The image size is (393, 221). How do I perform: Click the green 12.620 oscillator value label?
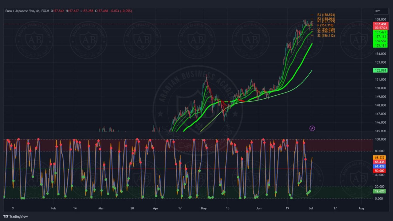tap(379, 191)
